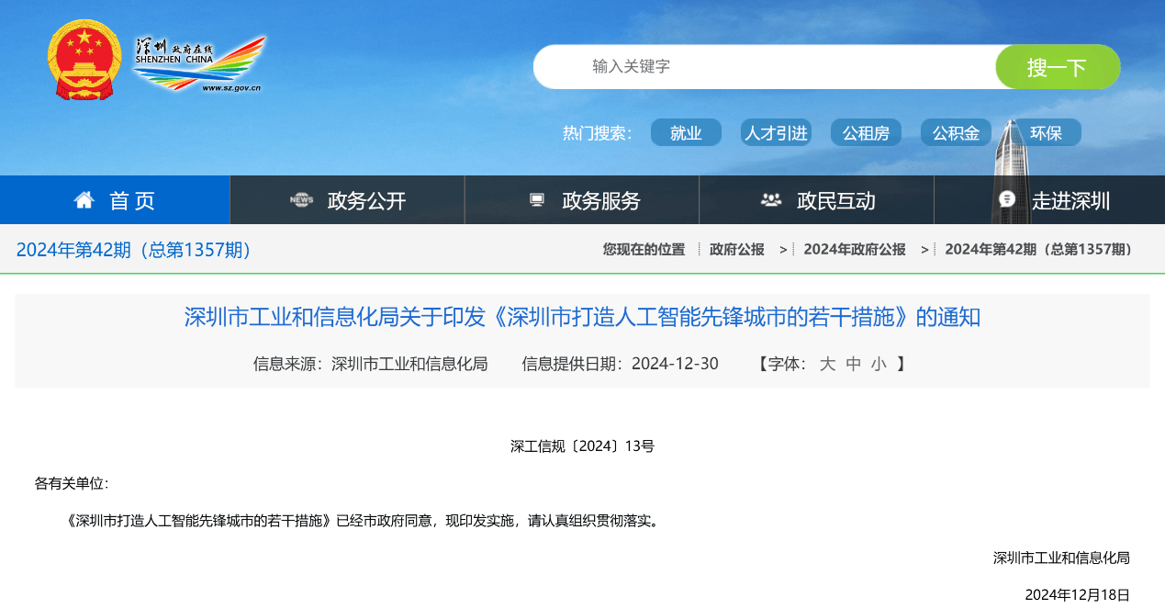Click the national emblem icon
The image size is (1165, 609).
84,62
